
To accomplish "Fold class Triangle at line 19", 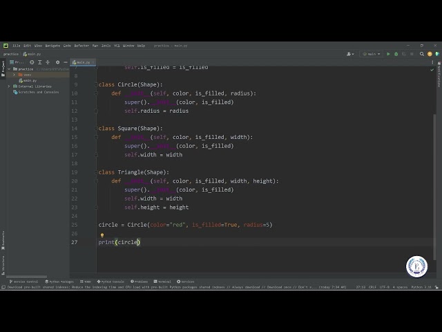I will (x=96, y=172).
